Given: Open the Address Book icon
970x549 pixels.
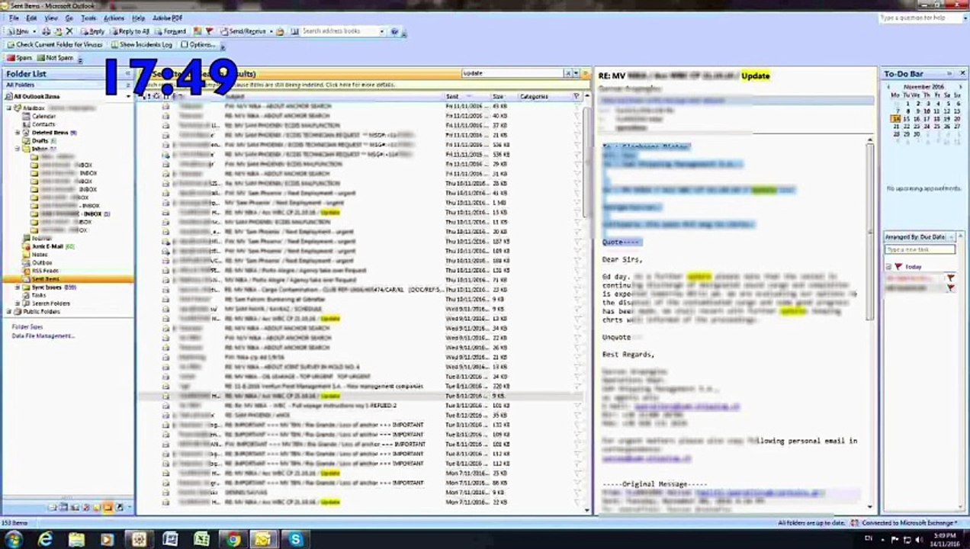Looking at the screenshot, I should tap(294, 31).
